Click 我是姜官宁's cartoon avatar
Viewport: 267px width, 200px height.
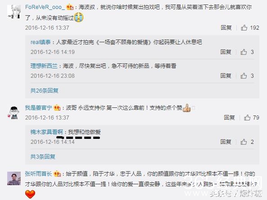pos(14,112)
